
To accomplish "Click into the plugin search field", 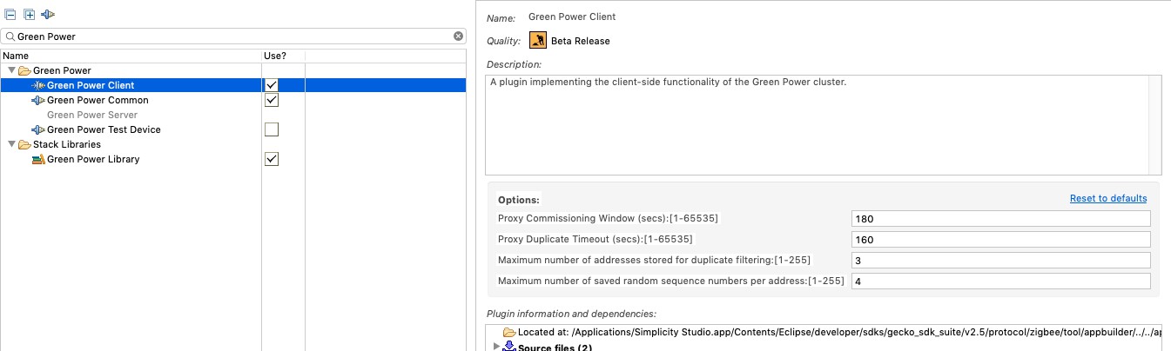I will (x=233, y=36).
